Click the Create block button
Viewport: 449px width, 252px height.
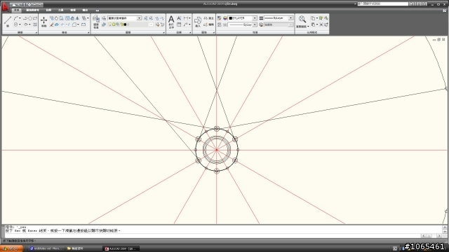click(209, 18)
